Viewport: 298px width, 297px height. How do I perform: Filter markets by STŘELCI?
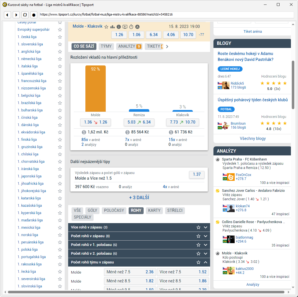coord(175,210)
